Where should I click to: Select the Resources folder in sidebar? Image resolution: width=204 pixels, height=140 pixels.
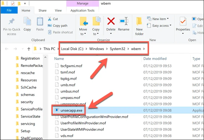click(26, 80)
